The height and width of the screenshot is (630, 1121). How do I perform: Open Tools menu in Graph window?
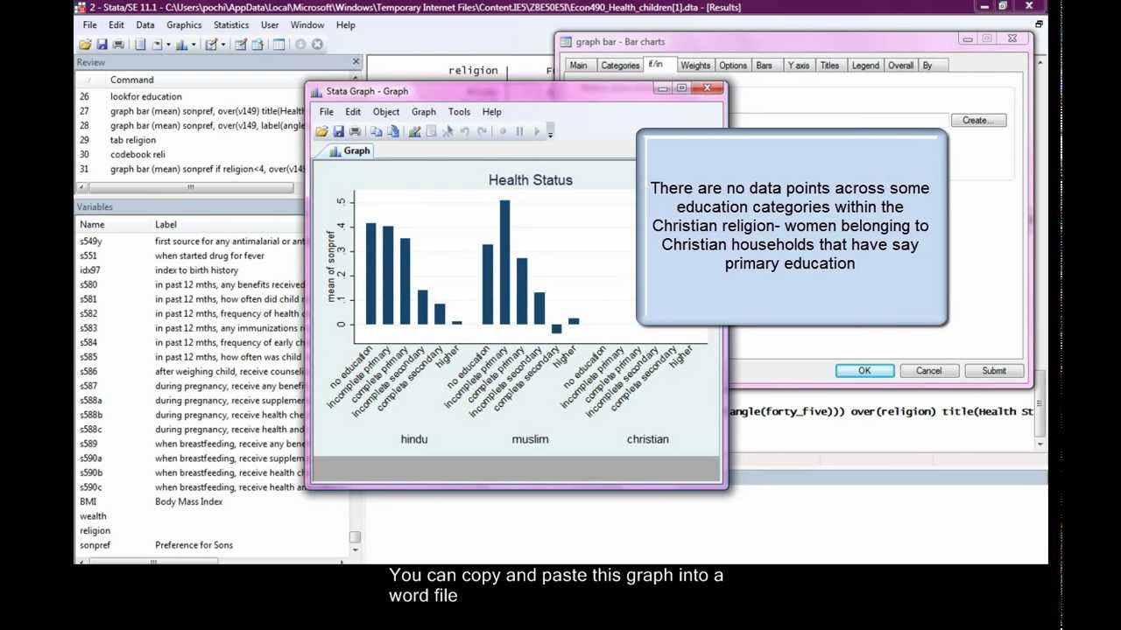[x=459, y=112]
